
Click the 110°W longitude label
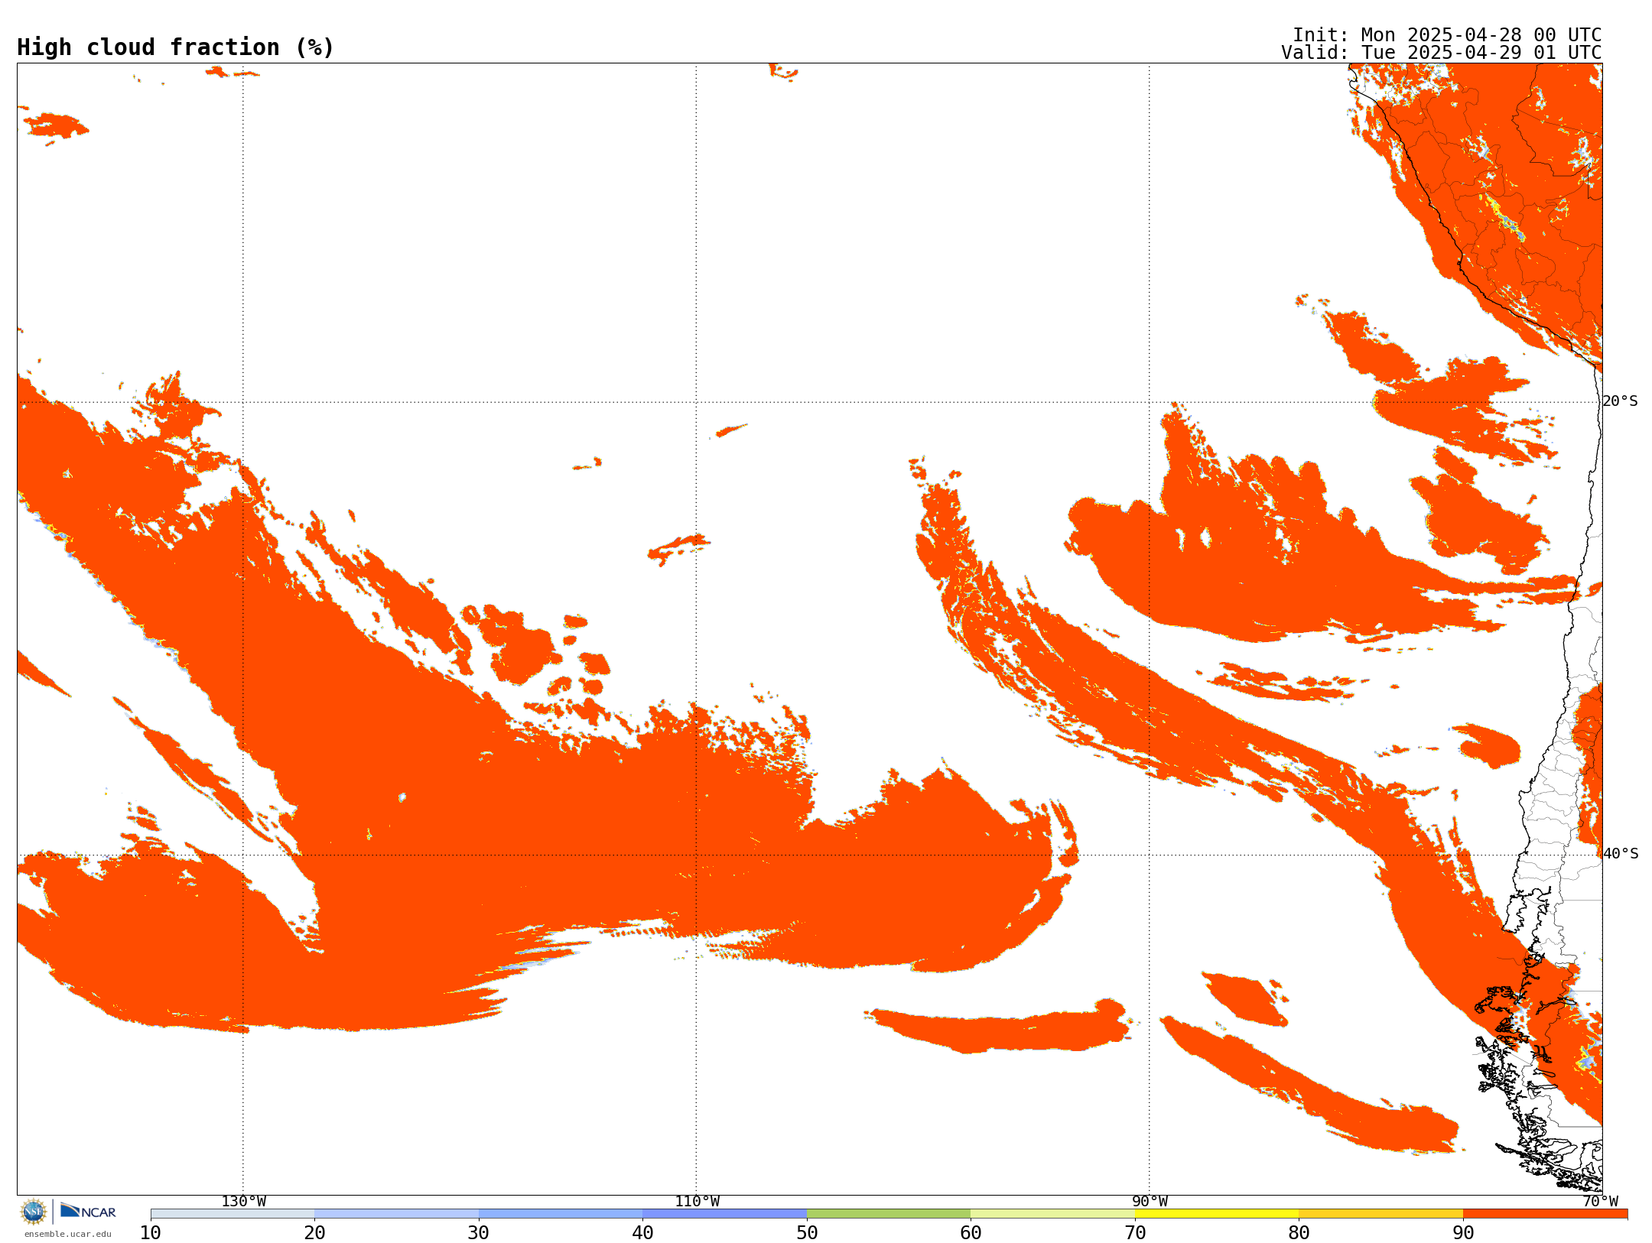click(697, 1202)
